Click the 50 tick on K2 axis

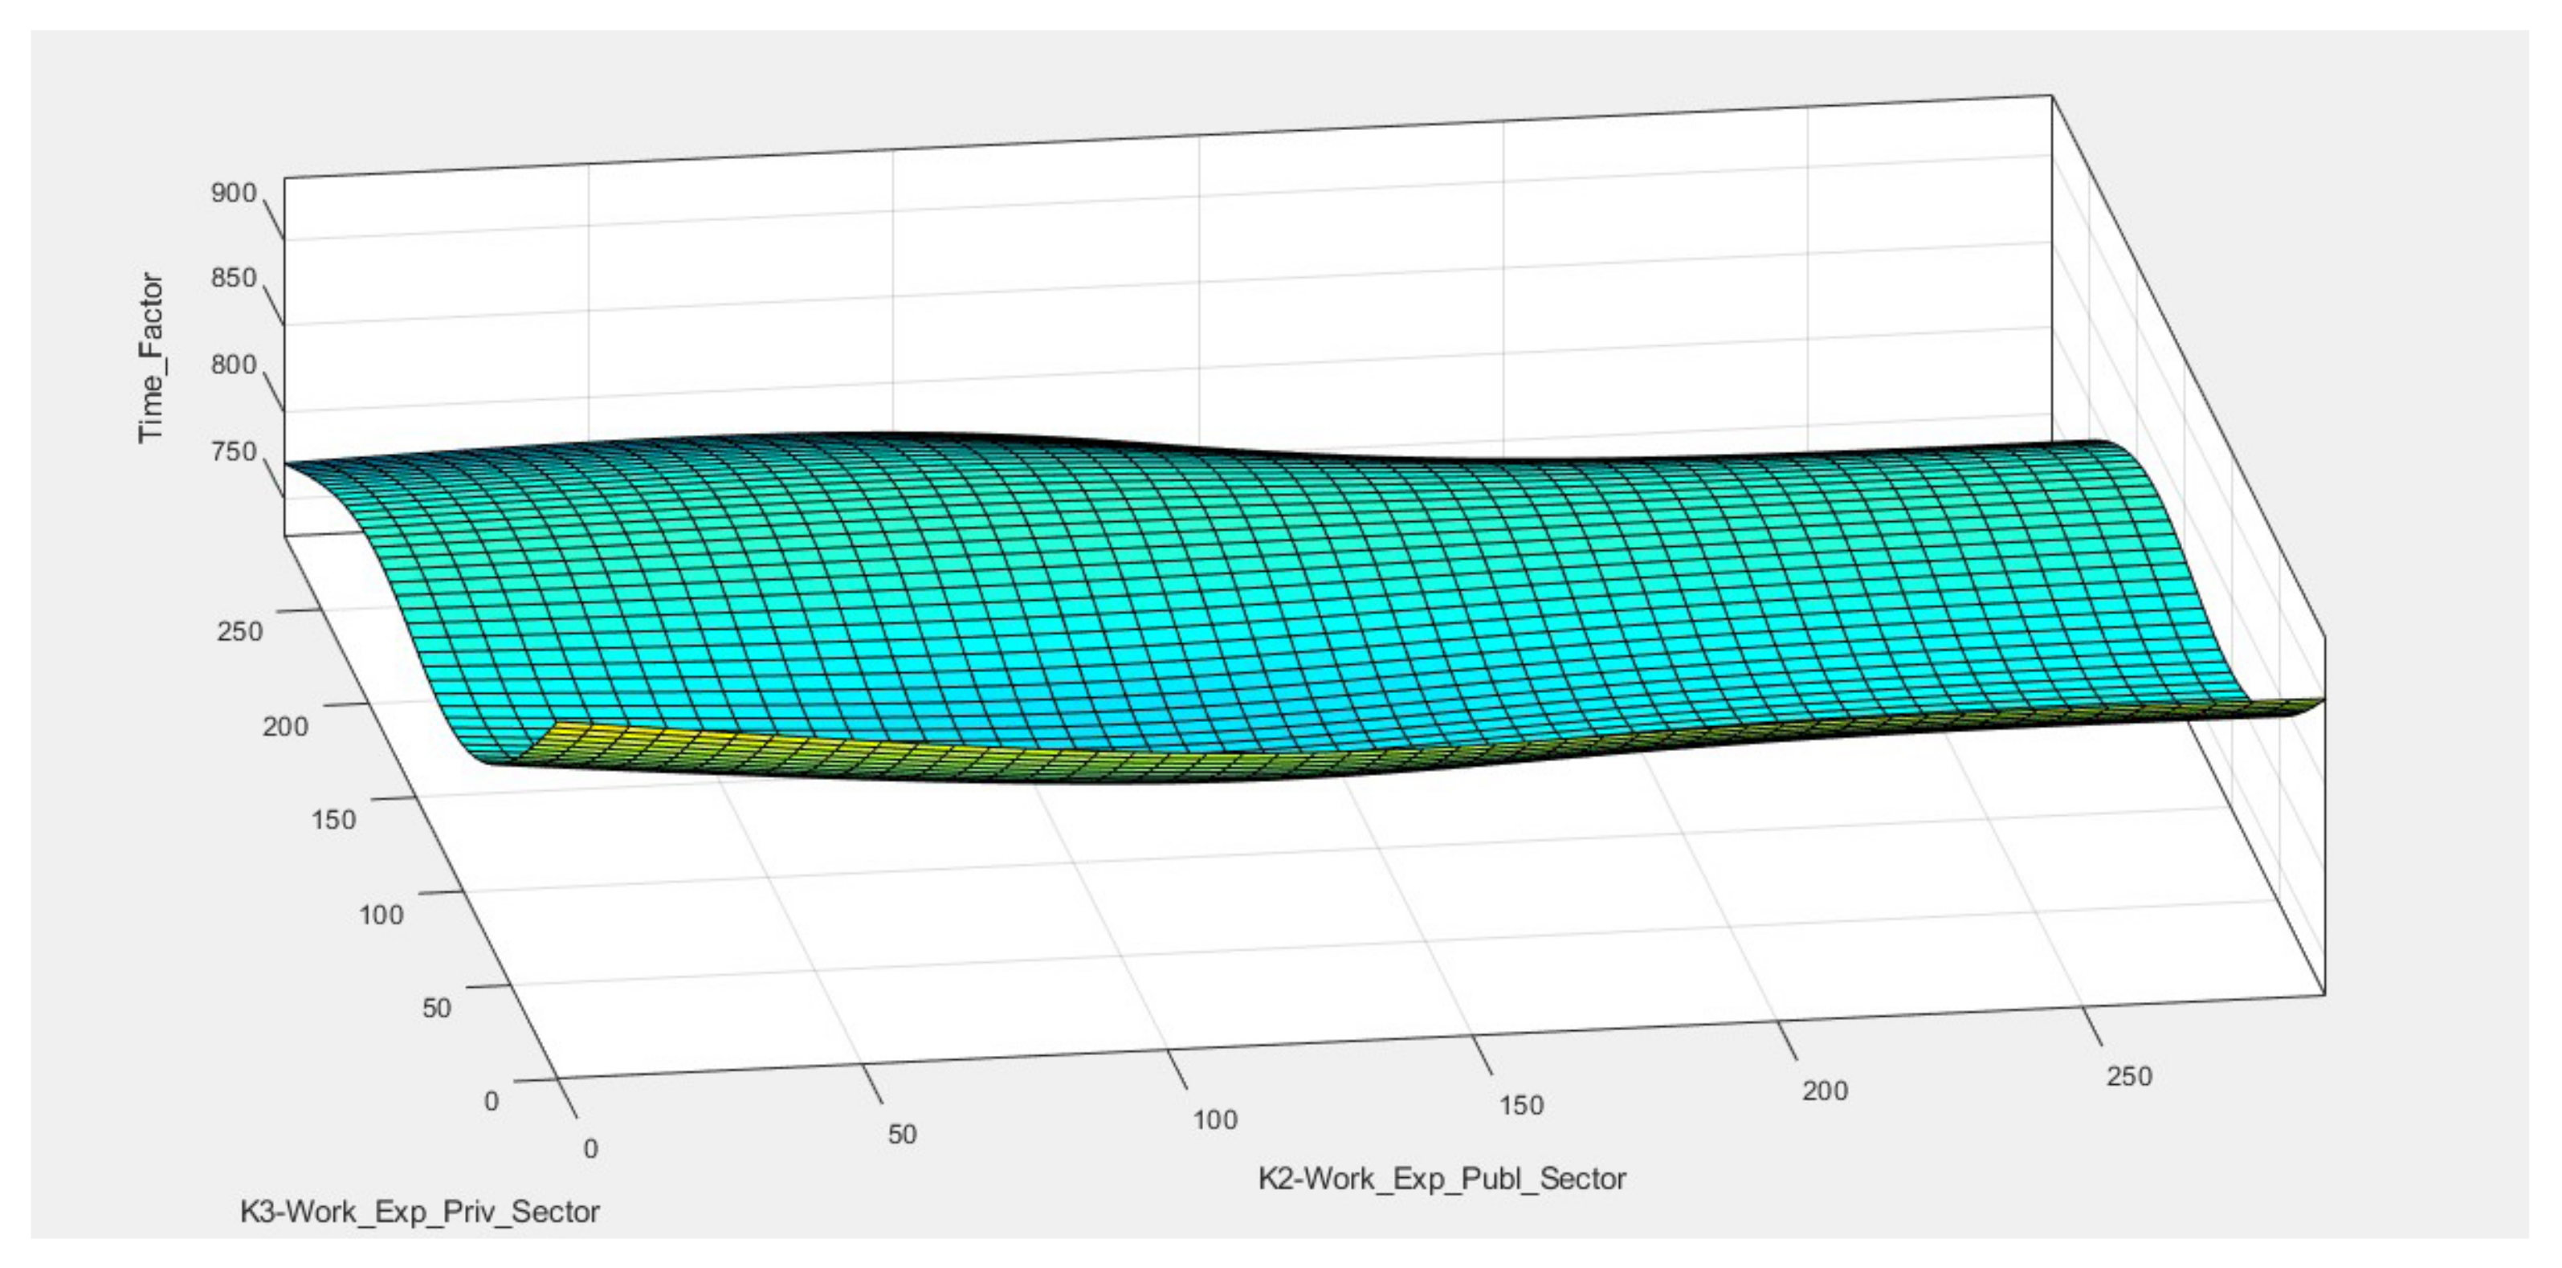[x=902, y=1134]
